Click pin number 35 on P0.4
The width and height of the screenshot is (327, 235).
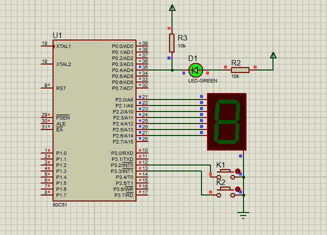pos(145,67)
